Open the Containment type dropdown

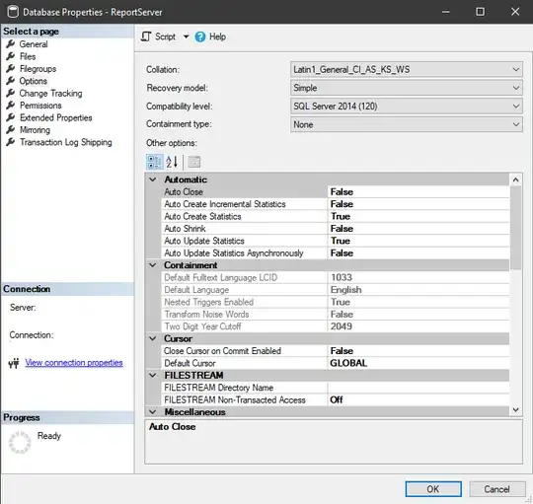click(407, 124)
